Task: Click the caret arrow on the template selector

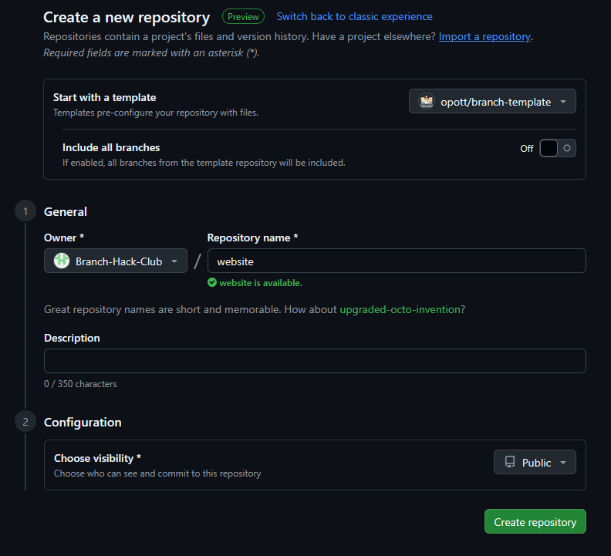Action: (563, 102)
